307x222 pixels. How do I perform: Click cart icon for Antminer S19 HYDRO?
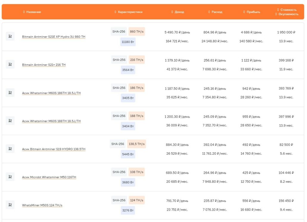[10, 148]
